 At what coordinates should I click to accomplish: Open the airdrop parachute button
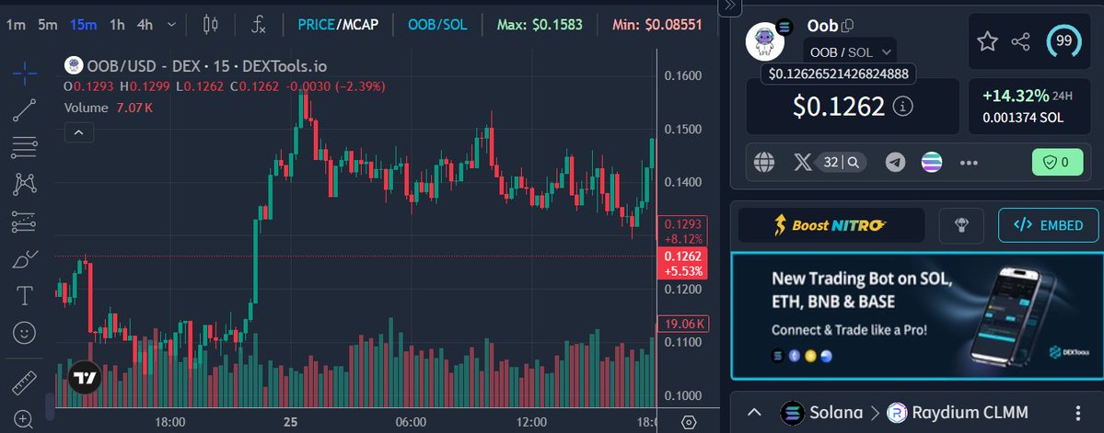click(961, 225)
